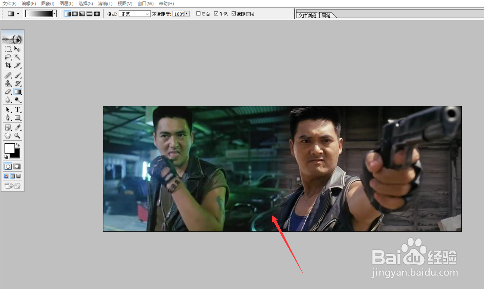Screen dimensions: 484x289
Task: Select the Slice tool
Action: (17, 65)
